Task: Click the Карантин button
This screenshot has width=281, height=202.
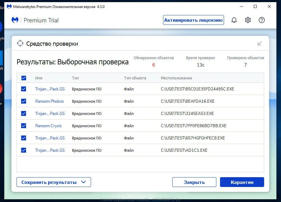Action: pos(242,182)
